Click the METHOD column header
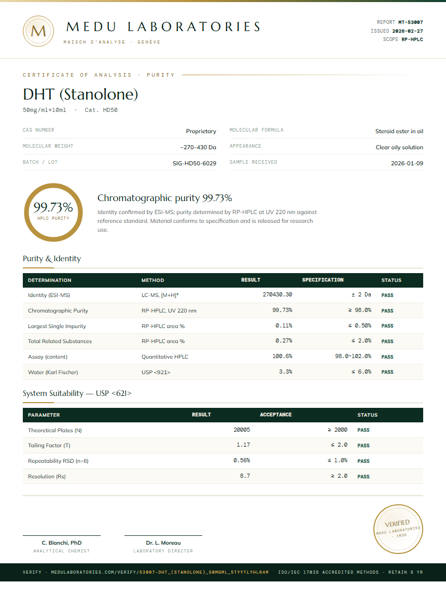 click(153, 280)
